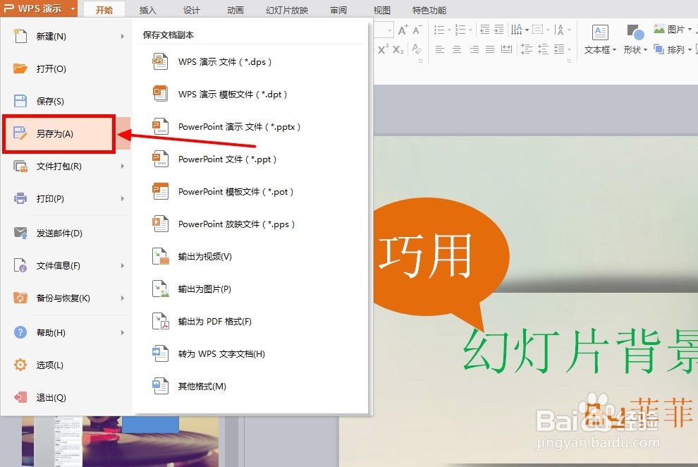The height and width of the screenshot is (467, 698).
Task: Expand the 新建(N) submenu arrow
Action: pos(123,36)
